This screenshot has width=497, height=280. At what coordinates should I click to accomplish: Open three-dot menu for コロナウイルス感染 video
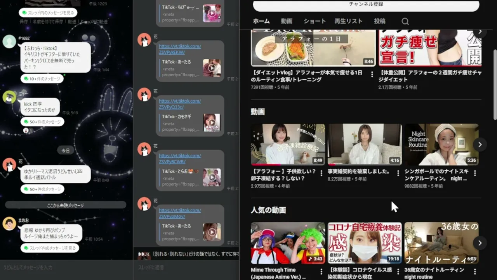(x=398, y=271)
